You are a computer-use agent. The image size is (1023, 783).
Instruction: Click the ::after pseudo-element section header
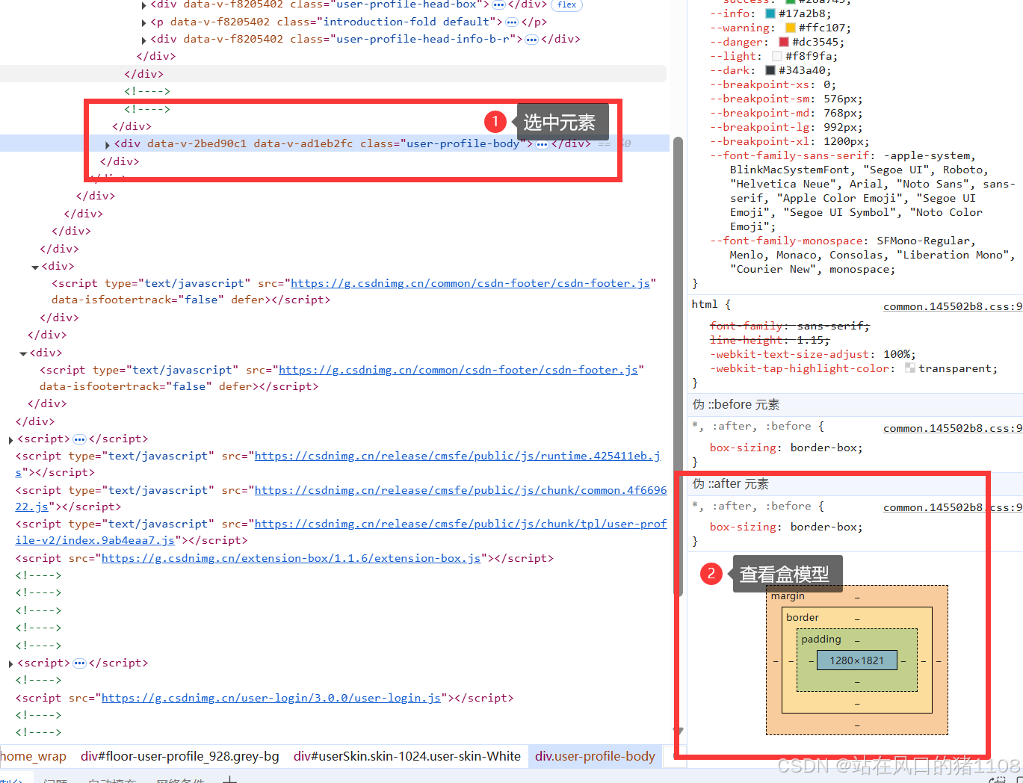855,483
